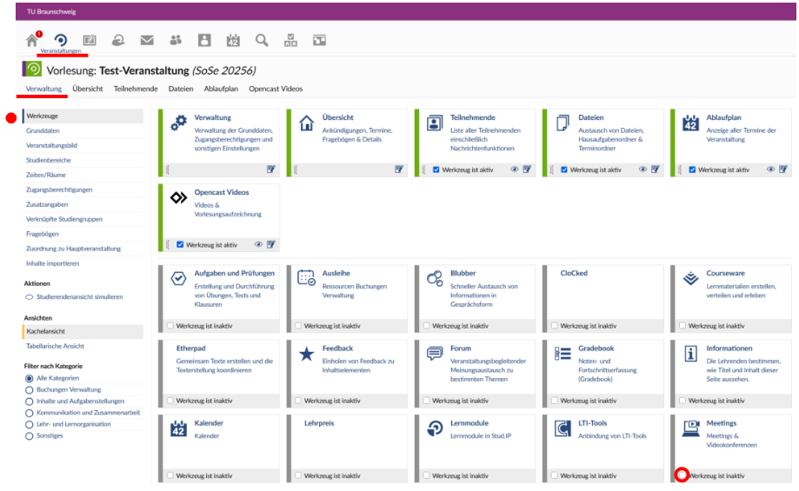Click the Forum speech bubble icon

point(435,353)
